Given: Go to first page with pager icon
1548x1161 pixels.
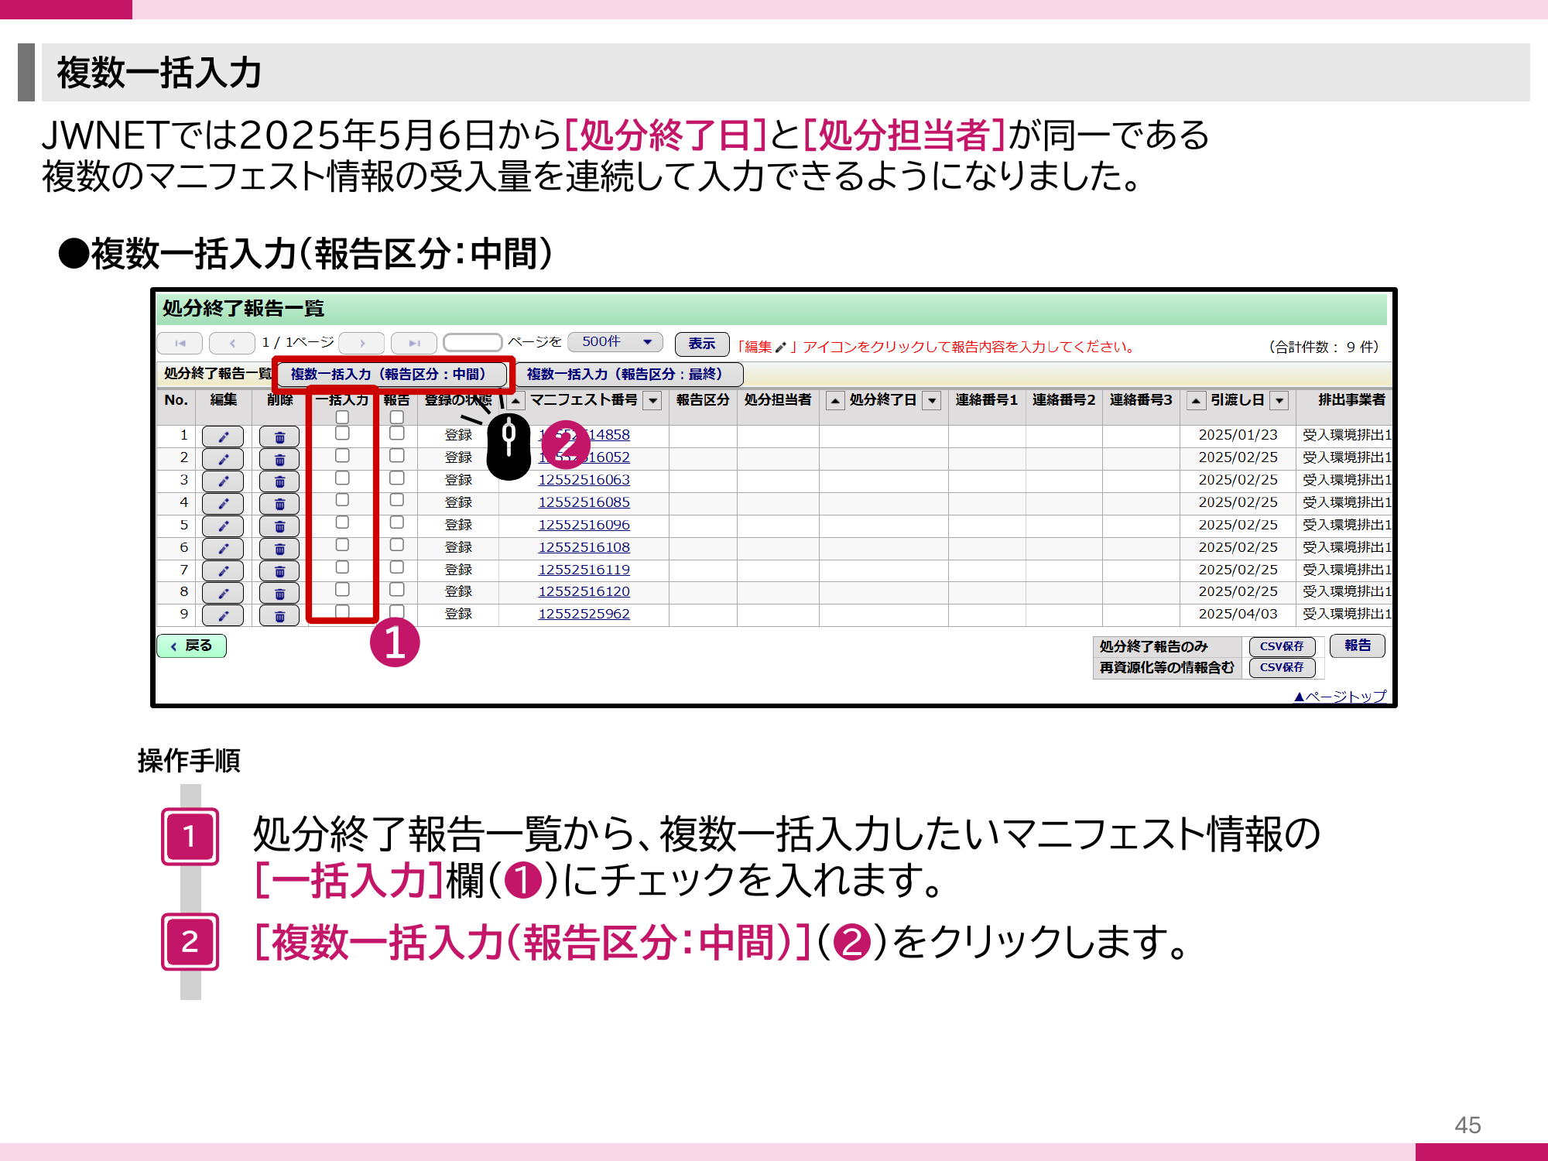Looking at the screenshot, I should tap(180, 343).
